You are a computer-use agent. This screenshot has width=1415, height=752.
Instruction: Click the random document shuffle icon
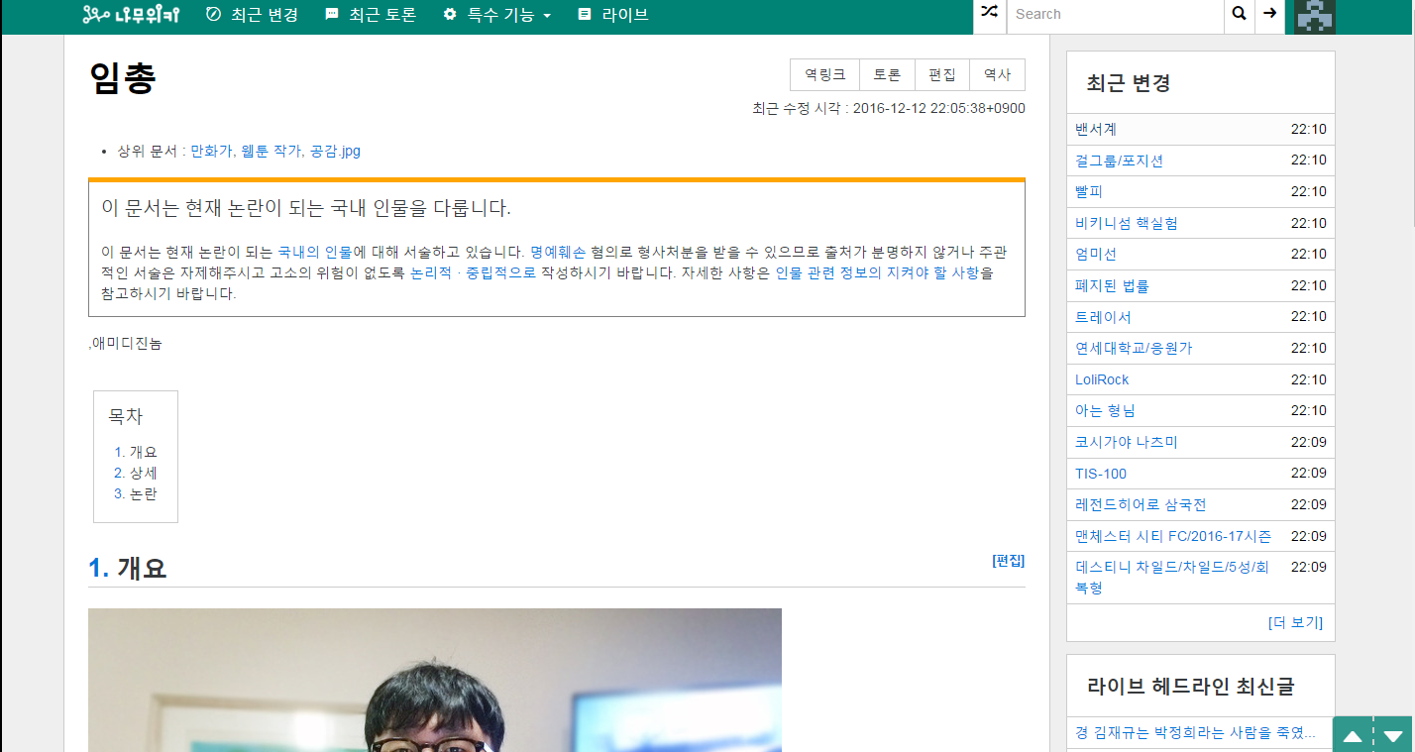(x=990, y=14)
